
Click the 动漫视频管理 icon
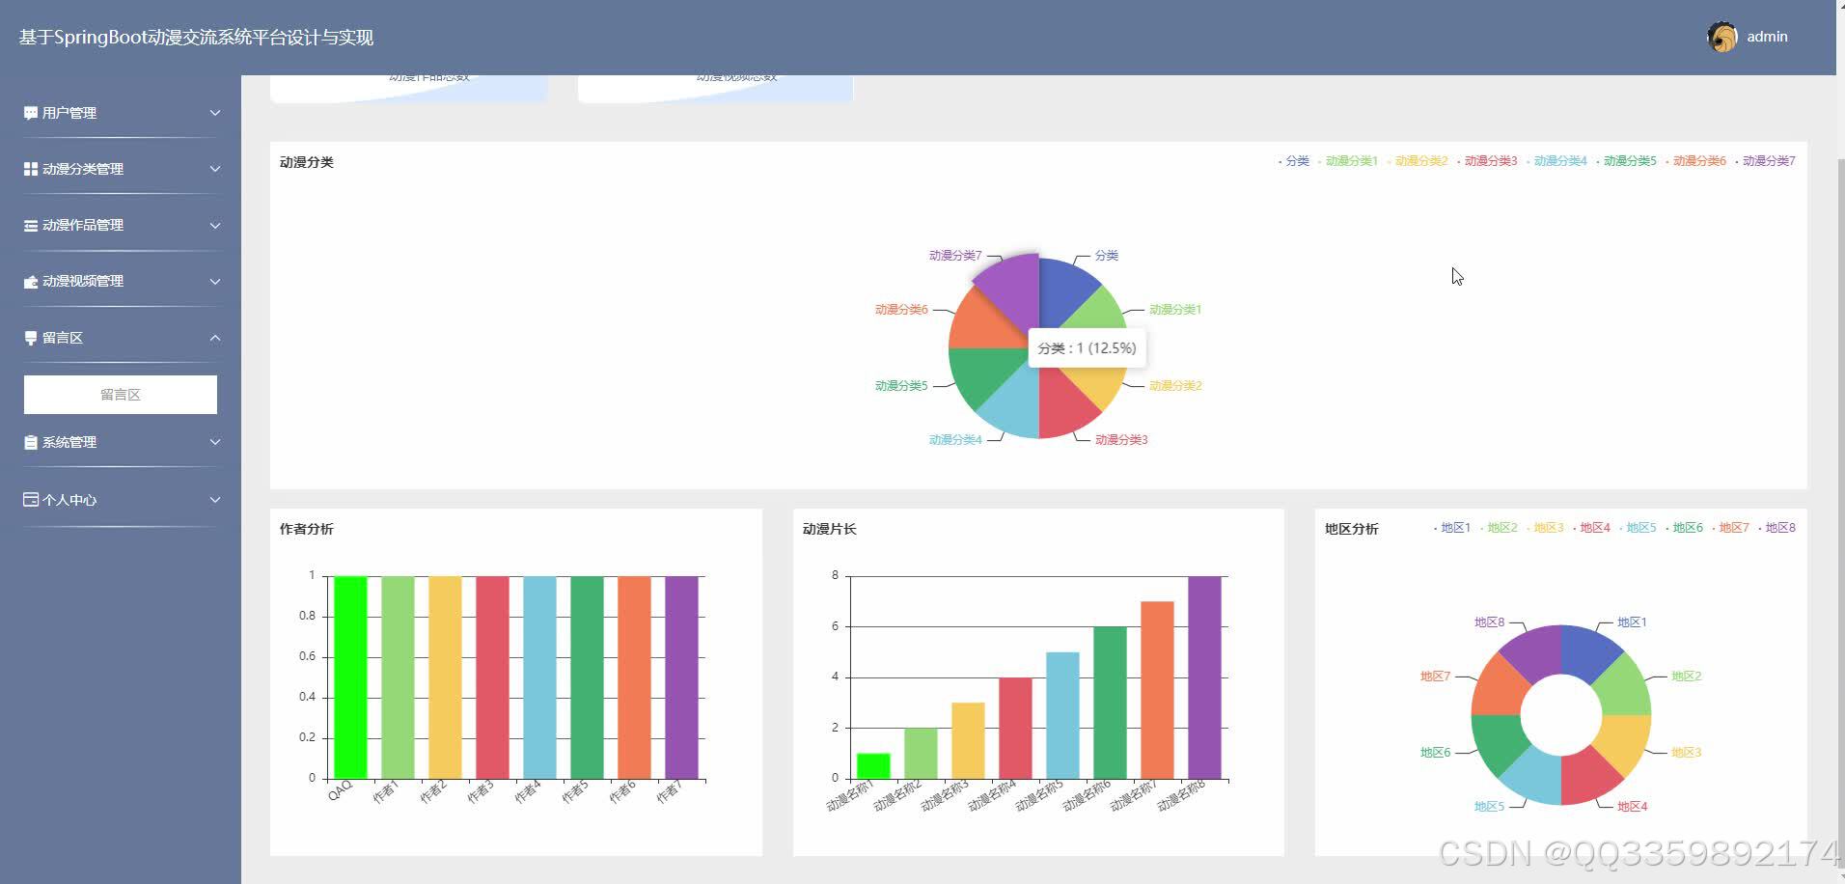(x=31, y=281)
